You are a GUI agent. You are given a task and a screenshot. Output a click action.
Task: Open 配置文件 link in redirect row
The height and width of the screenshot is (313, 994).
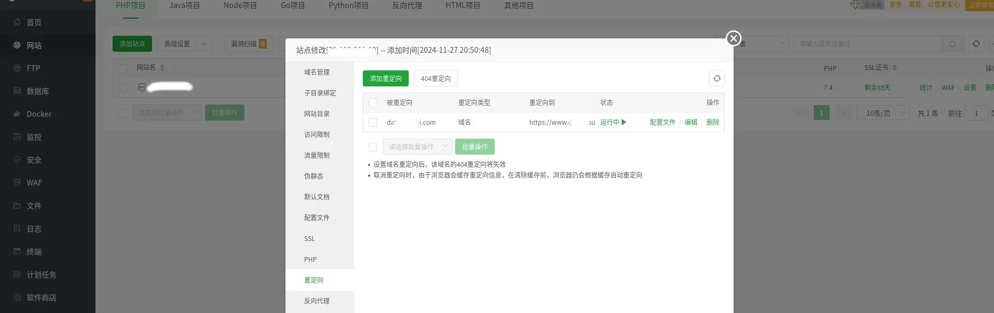tap(662, 122)
